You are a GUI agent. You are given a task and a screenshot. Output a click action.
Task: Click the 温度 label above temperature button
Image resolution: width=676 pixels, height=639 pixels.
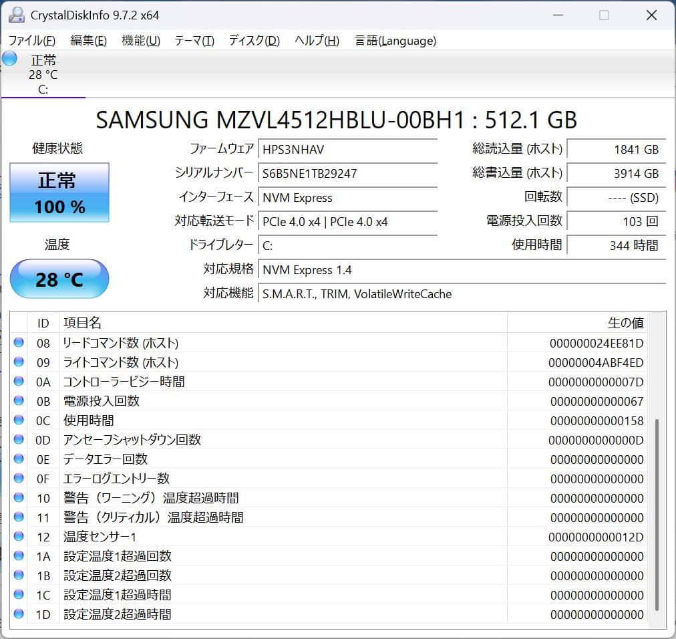coord(57,245)
